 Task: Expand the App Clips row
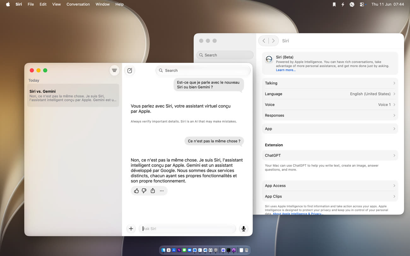(x=330, y=196)
